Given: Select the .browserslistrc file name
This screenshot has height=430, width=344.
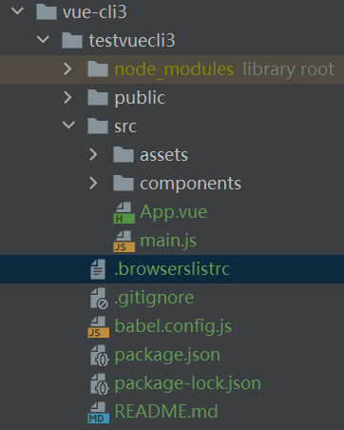Looking at the screenshot, I should pyautogui.click(x=172, y=269).
